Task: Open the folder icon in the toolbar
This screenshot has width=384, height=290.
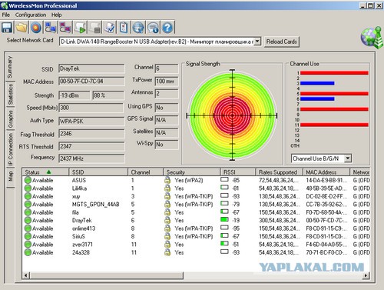Action: click(x=22, y=28)
